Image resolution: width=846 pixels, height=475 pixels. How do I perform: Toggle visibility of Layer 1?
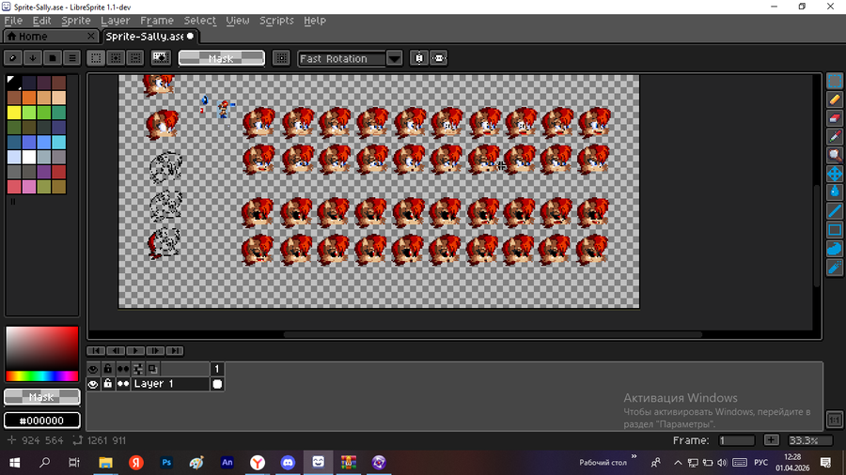(x=93, y=384)
